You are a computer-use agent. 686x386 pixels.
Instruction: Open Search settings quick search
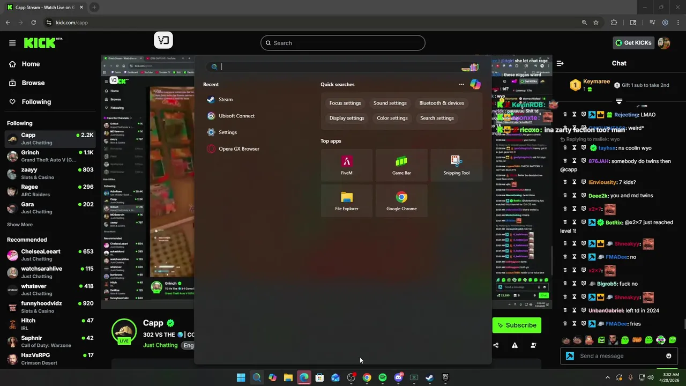pyautogui.click(x=437, y=118)
